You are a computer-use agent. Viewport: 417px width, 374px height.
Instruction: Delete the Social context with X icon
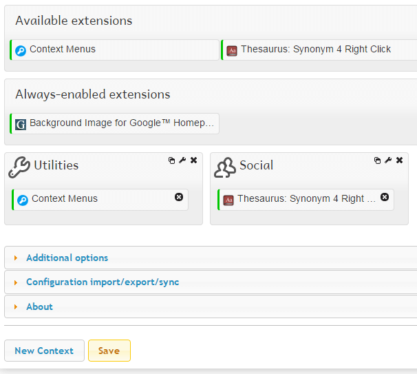click(x=399, y=160)
